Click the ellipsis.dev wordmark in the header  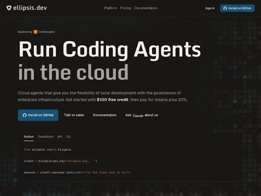click(x=30, y=8)
